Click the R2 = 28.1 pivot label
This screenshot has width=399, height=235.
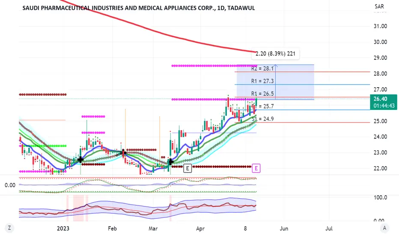(x=262, y=68)
